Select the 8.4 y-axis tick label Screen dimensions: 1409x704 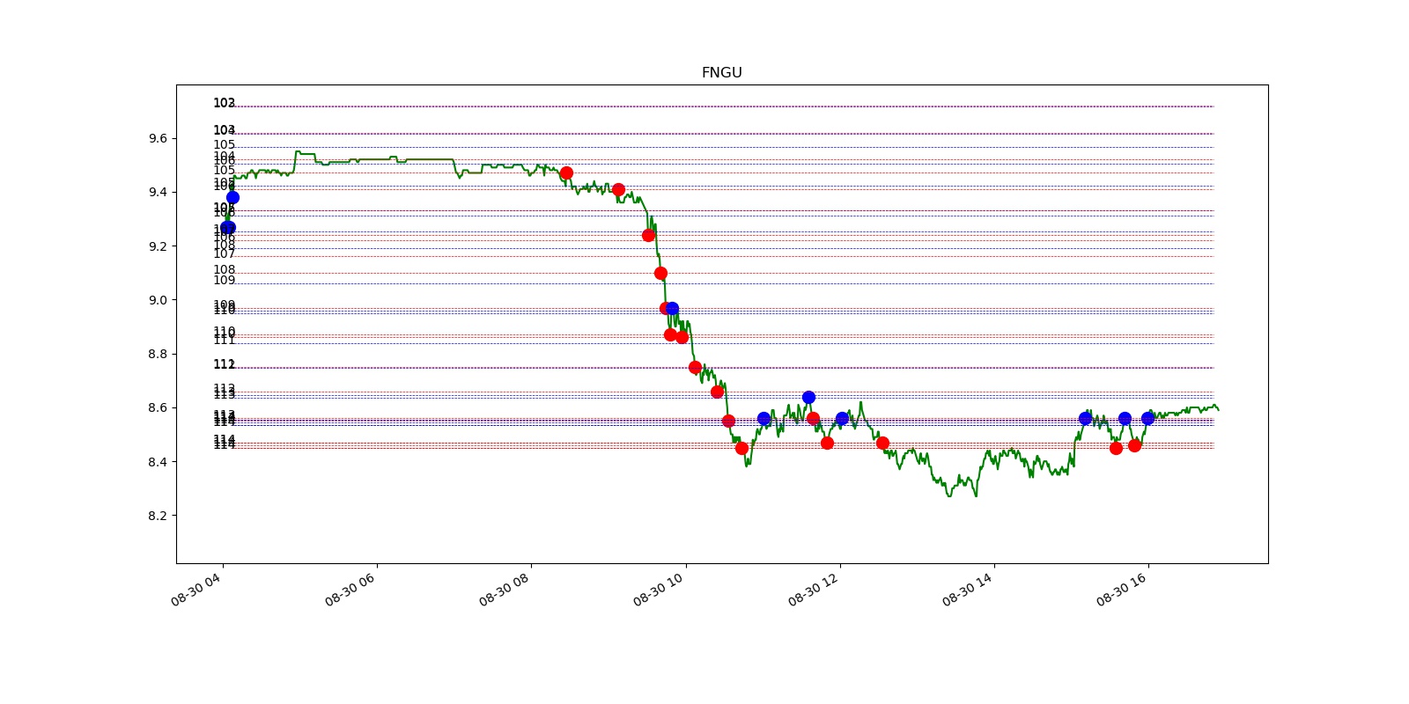[x=158, y=462]
